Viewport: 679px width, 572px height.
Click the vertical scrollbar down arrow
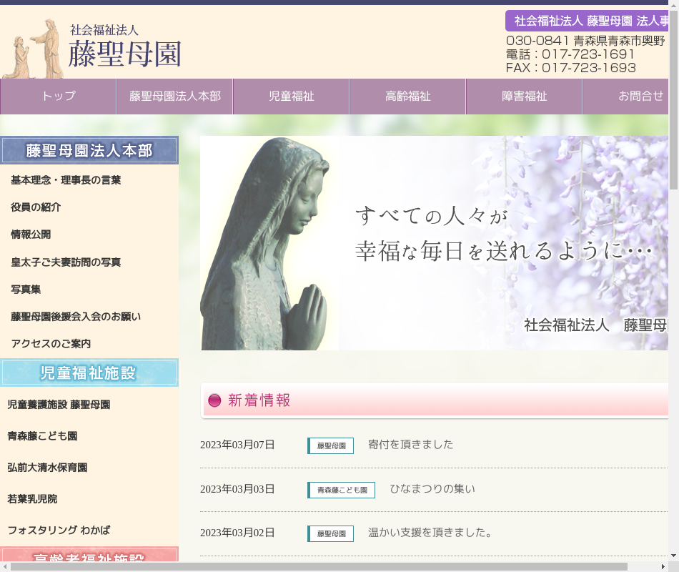point(673,555)
